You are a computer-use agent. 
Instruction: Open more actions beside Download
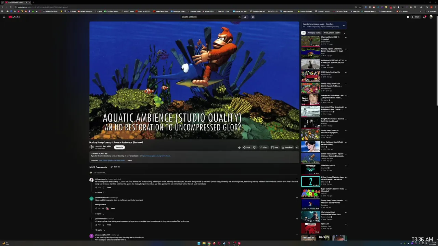(x=297, y=147)
